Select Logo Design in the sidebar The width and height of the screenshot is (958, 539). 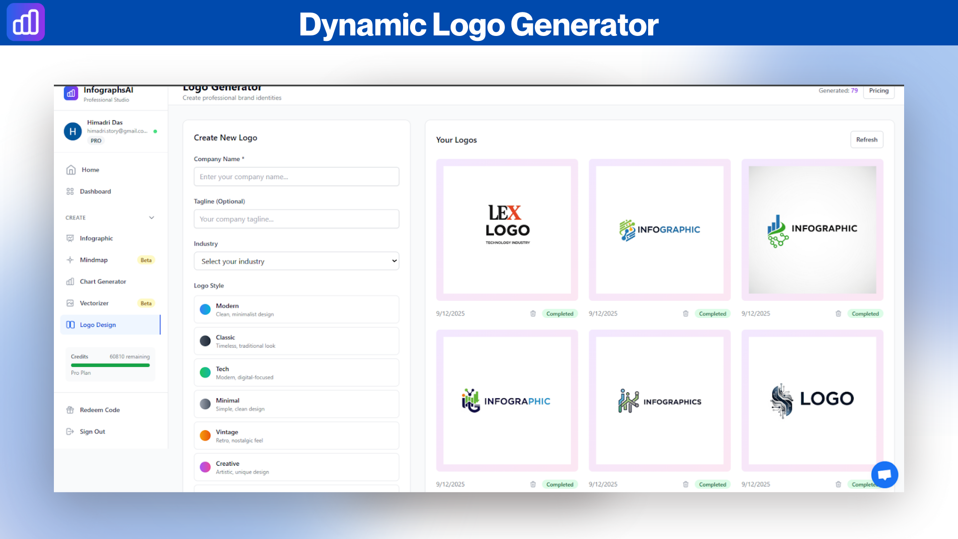point(98,324)
